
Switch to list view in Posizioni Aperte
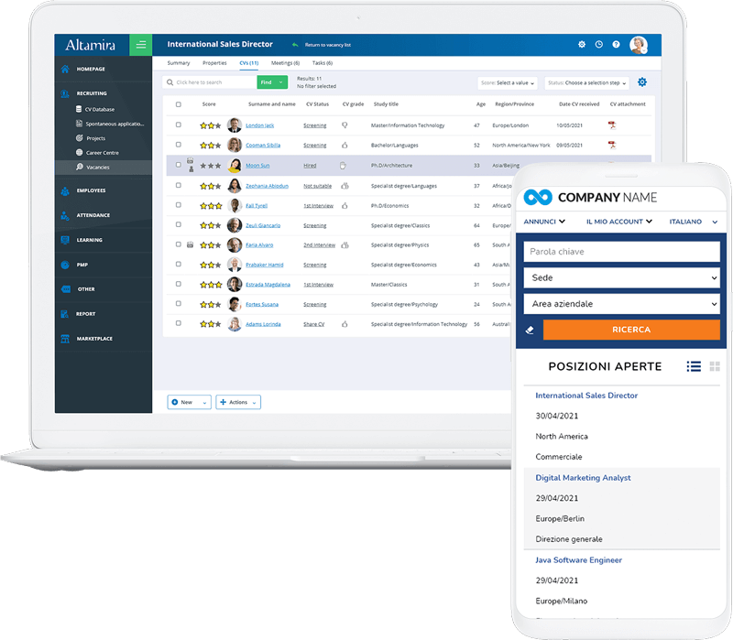(694, 366)
